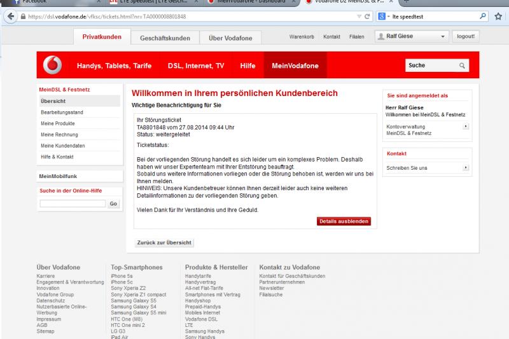
Task: Click the Filialen link
Action: pyautogui.click(x=357, y=37)
